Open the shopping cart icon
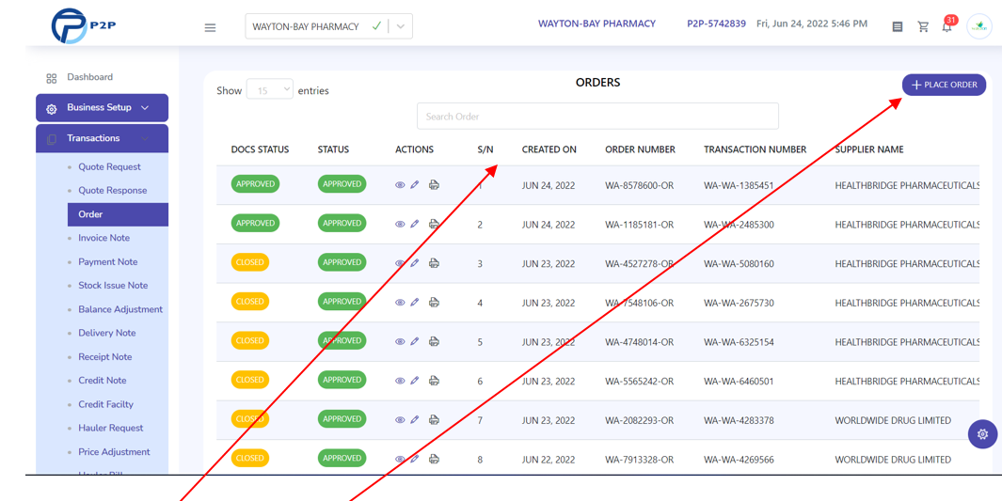The height and width of the screenshot is (501, 1002). tap(923, 27)
